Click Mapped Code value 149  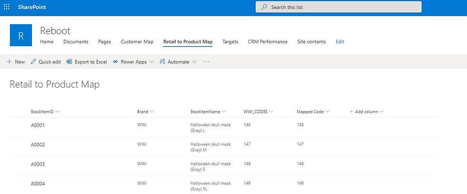point(300,183)
